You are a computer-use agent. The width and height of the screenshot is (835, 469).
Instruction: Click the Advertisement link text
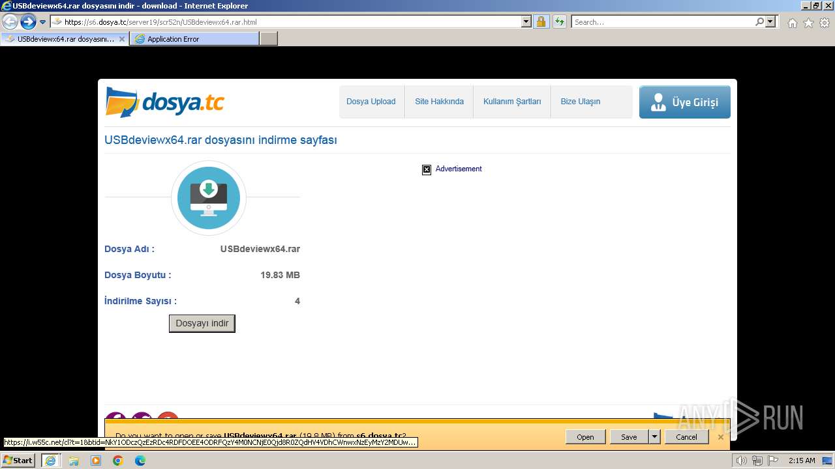(x=459, y=169)
